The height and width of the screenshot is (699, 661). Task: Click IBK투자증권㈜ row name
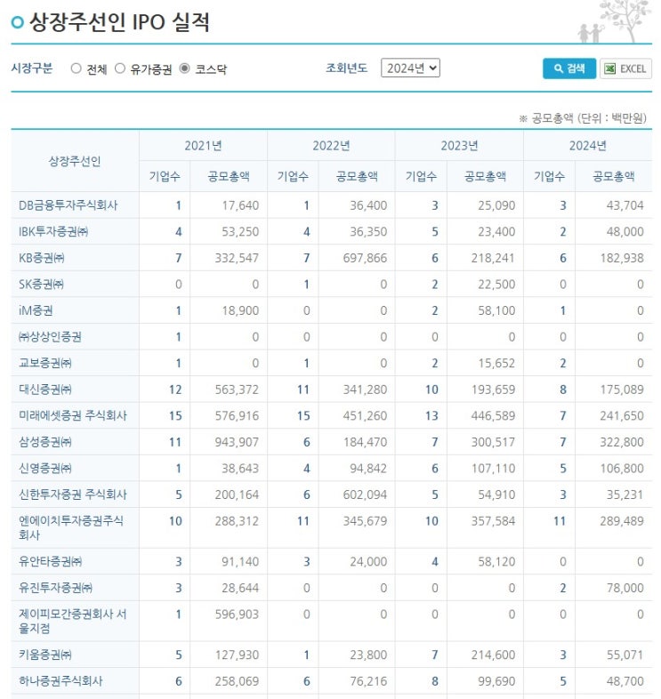tap(53, 231)
